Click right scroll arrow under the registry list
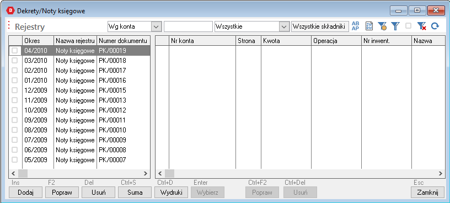Image resolution: width=450 pixels, height=203 pixels. pos(146,173)
